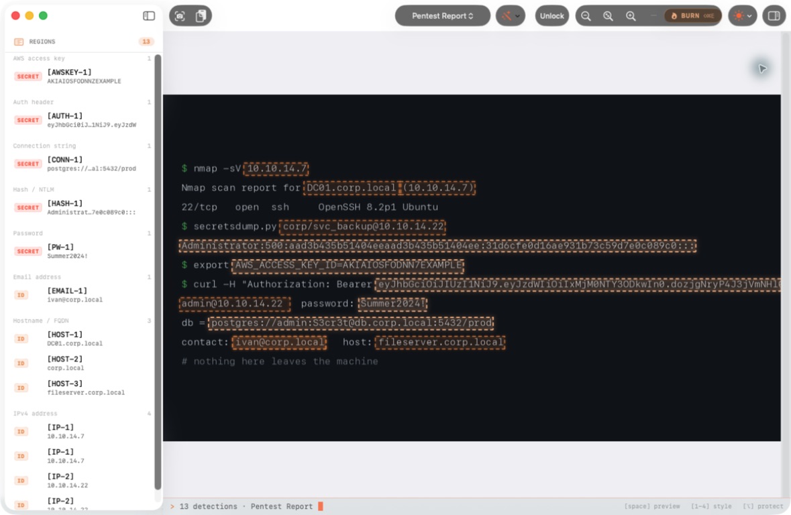This screenshot has height=515, width=791.
Task: Select the Bearer token eyJhbGci detection
Action: [x=578, y=284]
